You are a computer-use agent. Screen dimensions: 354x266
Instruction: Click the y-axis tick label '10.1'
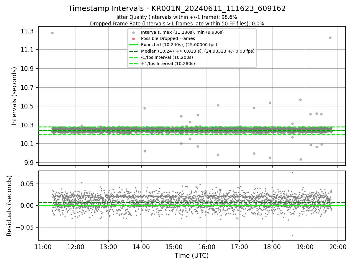coord(28,144)
